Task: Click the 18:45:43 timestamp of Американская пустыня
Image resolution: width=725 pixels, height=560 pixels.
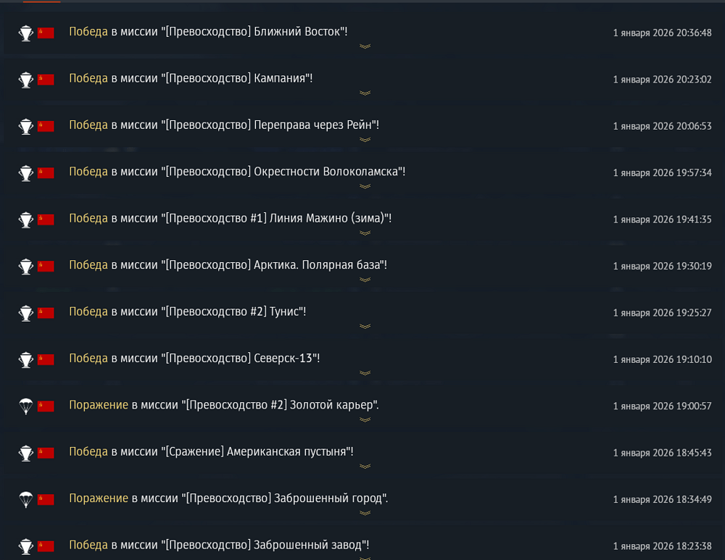Action: pos(662,453)
